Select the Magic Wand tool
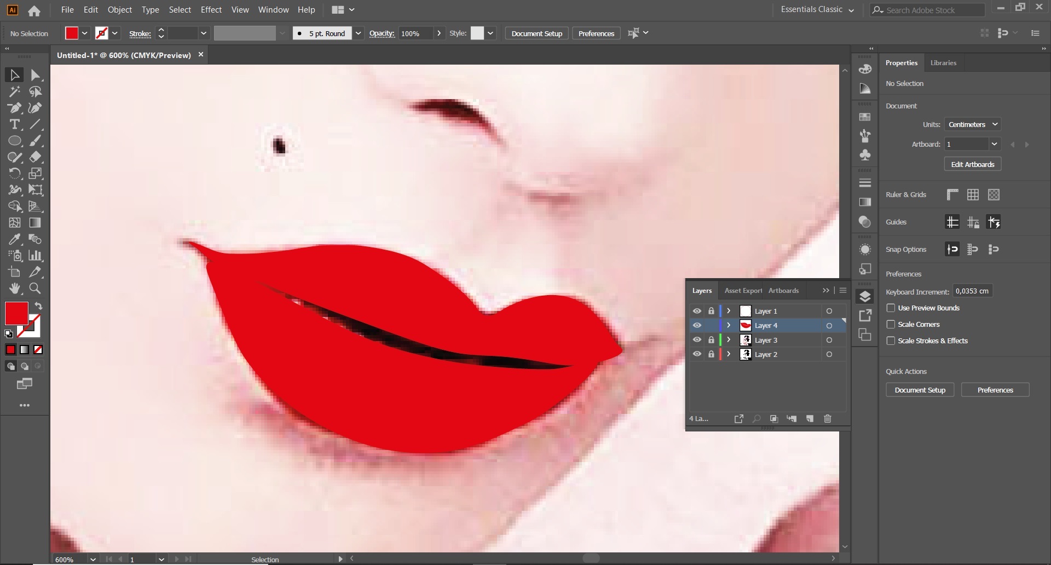 (x=15, y=91)
